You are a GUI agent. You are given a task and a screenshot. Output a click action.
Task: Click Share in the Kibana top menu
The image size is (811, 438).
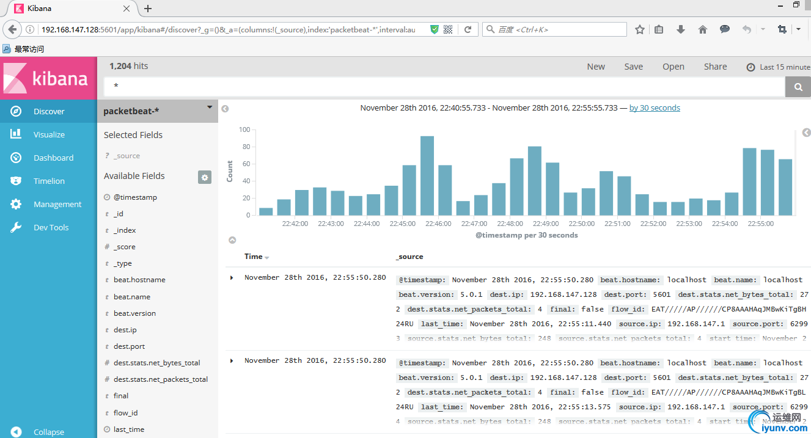(716, 67)
